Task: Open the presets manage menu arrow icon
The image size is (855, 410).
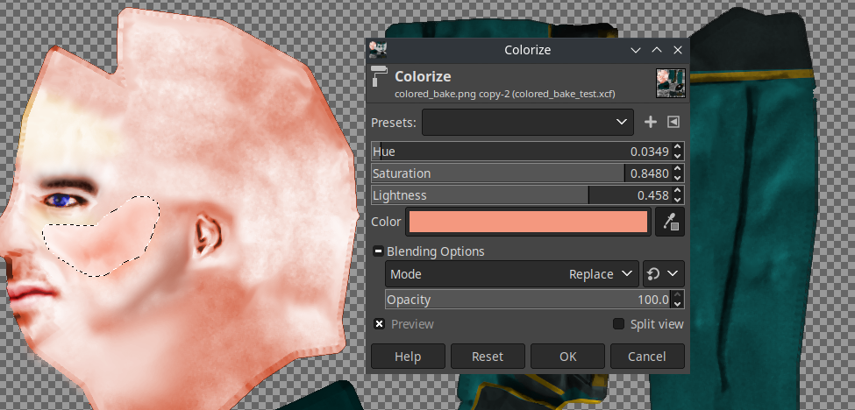Action: tap(673, 122)
